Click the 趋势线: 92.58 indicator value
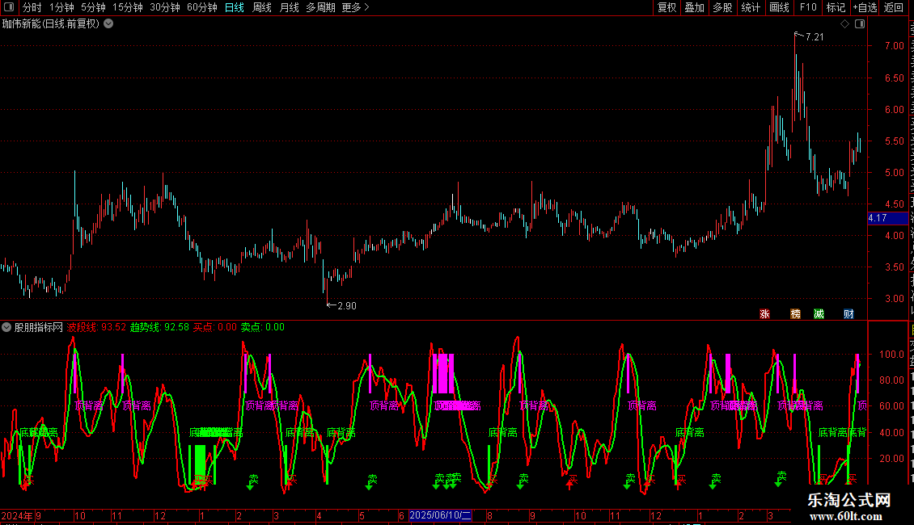 point(159,327)
